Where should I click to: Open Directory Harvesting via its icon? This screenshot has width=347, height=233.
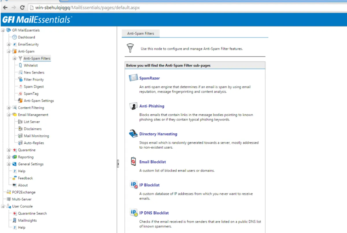tap(133, 134)
